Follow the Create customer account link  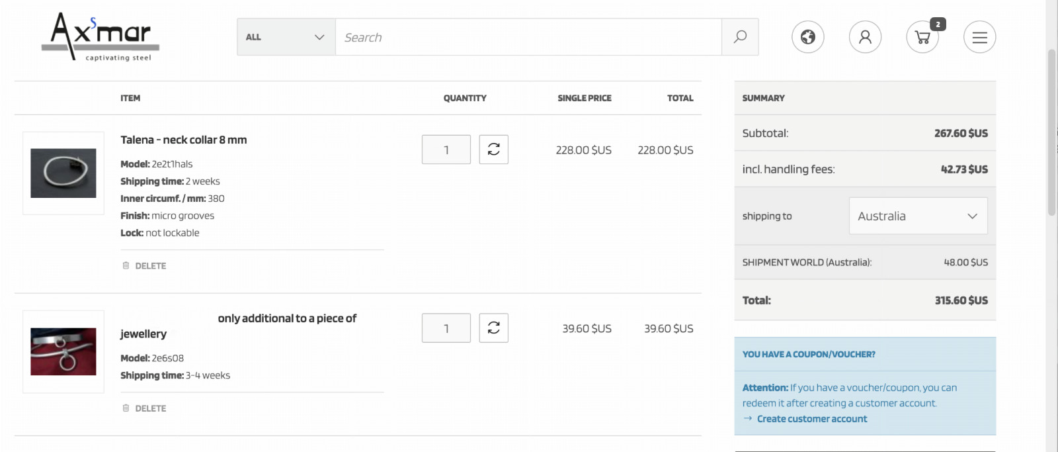812,419
